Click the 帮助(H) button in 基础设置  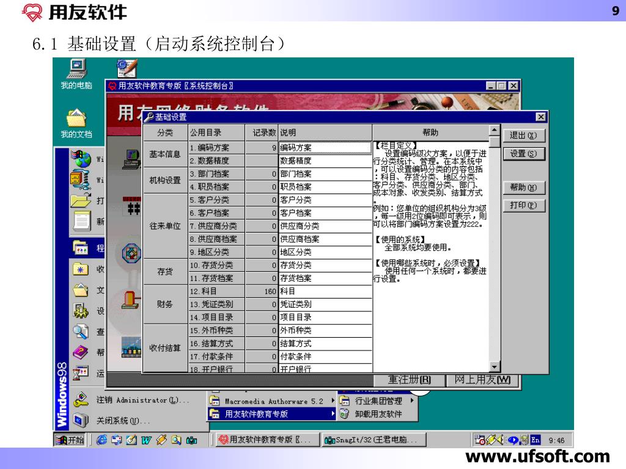pos(523,187)
